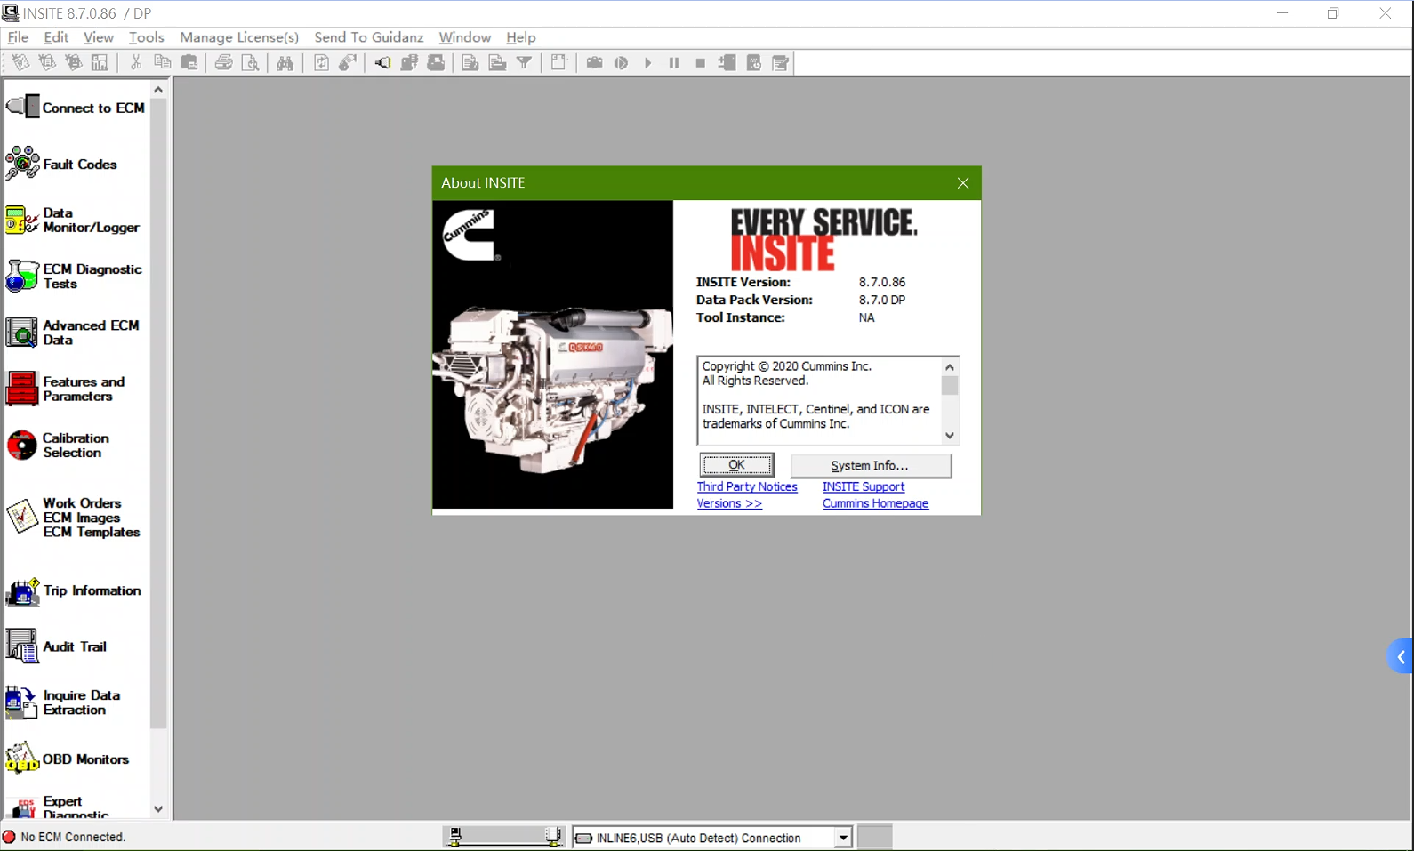Open the Cummins Homepage link
Image resolution: width=1414 pixels, height=851 pixels.
point(875,503)
